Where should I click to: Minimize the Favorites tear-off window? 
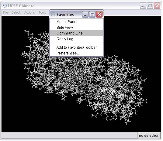coord(85,15)
